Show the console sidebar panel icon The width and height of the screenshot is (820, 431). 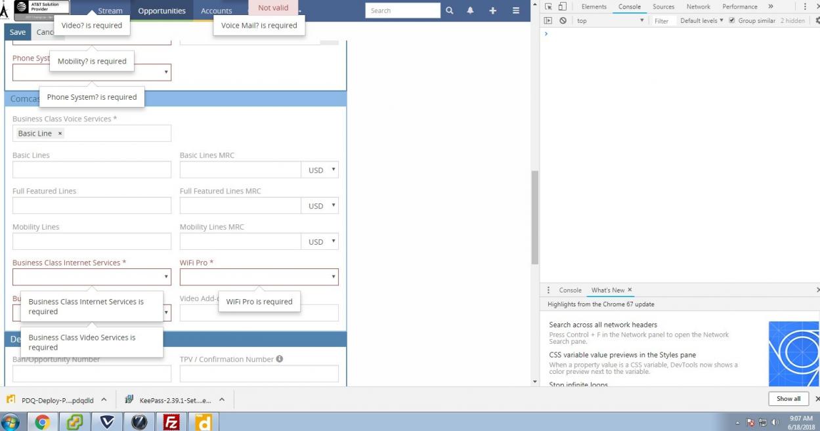(548, 21)
